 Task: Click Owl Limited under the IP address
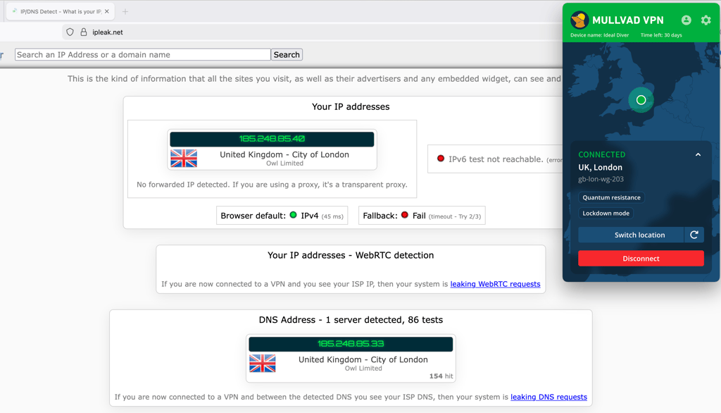pos(284,164)
